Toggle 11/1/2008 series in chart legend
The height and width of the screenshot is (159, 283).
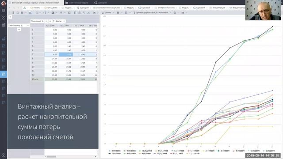coord(161,151)
